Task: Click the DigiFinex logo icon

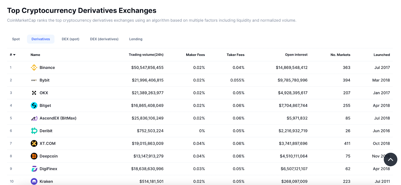Action: click(34, 169)
